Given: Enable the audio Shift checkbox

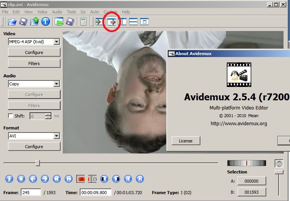Looking at the screenshot, I should coord(11,116).
